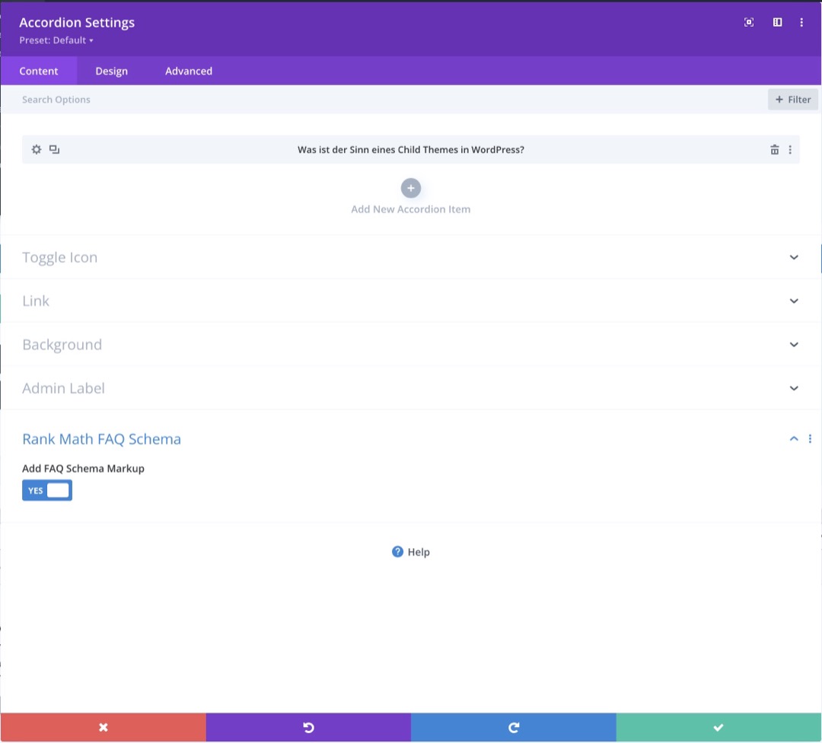
Task: Open accordion item's three-dot options menu
Action: click(790, 150)
